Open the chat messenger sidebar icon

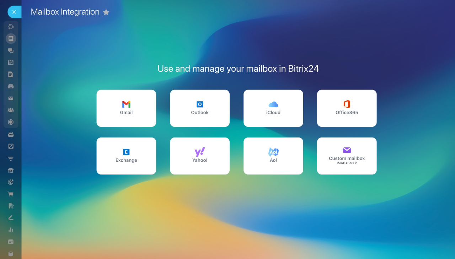(x=11, y=51)
